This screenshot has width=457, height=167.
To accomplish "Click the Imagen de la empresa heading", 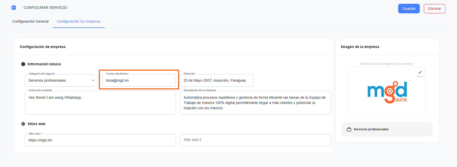I will pos(360,47).
